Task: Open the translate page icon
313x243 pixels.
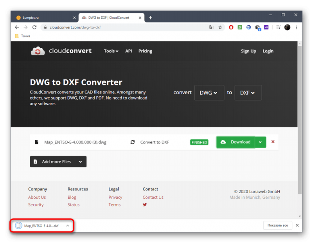Action: [x=211, y=27]
